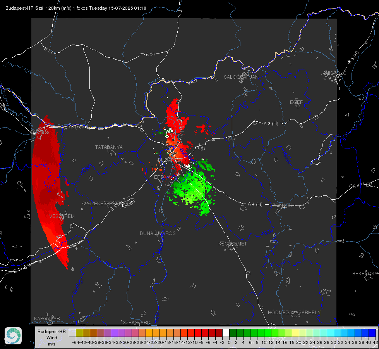Click the Budapest-HR Wind m/s legend title
The width and height of the screenshot is (379, 349).
click(x=52, y=338)
